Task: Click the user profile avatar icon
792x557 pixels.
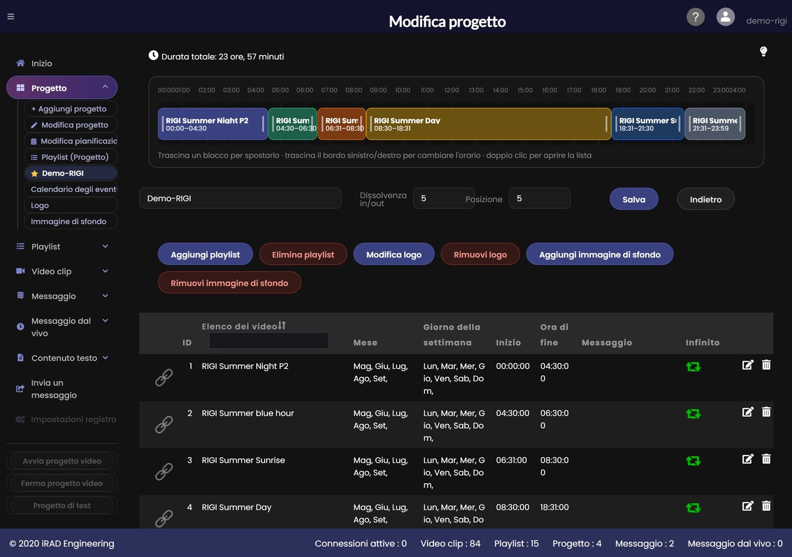Action: coord(726,17)
